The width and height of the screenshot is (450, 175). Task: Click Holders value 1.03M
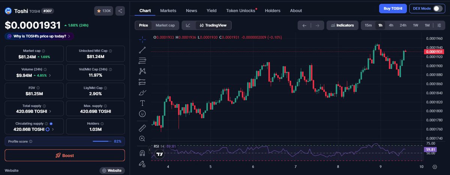click(95, 129)
